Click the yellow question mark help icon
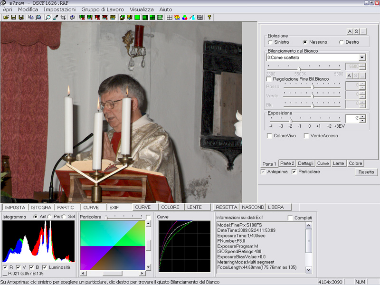The width and height of the screenshot is (380, 285). (x=209, y=18)
